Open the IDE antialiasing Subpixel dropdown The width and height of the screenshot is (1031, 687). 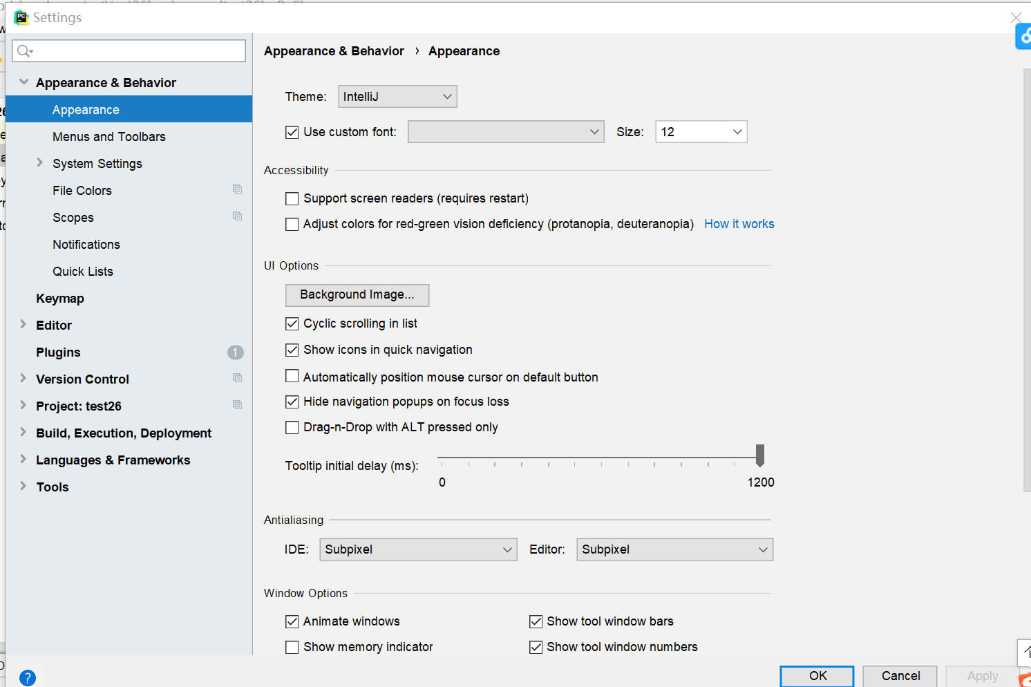point(418,549)
